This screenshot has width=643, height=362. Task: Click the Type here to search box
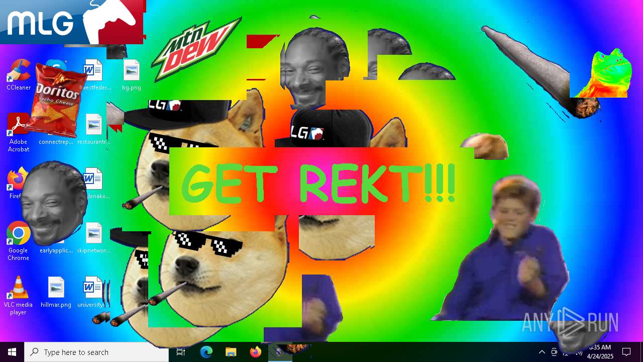[x=96, y=352]
